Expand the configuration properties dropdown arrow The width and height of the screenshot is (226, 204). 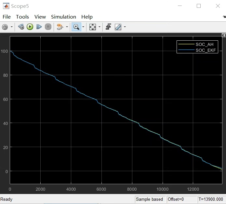12,27
